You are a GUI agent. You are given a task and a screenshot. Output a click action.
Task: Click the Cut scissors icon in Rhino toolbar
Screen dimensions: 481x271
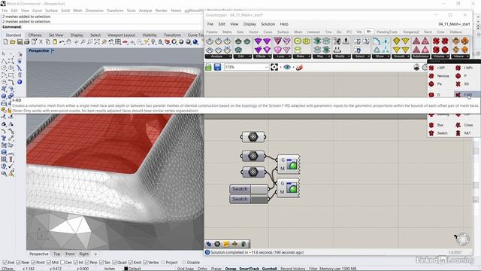pyautogui.click(x=41, y=42)
